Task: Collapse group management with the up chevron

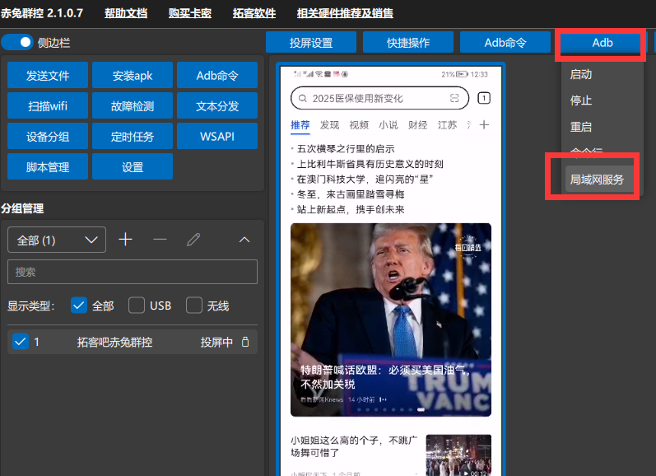Action: tap(244, 240)
